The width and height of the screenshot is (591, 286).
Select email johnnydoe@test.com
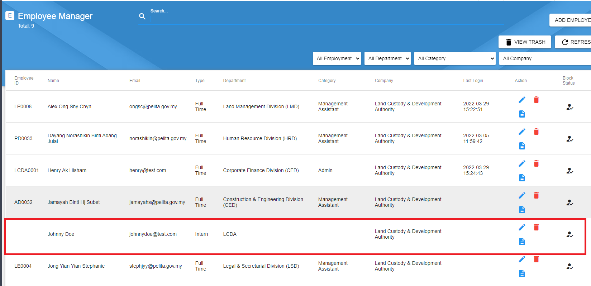pos(153,234)
